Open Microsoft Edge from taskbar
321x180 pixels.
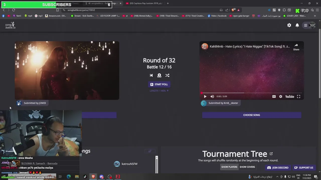(69, 177)
